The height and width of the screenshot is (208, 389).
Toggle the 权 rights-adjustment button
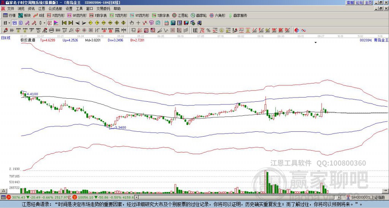point(50,23)
